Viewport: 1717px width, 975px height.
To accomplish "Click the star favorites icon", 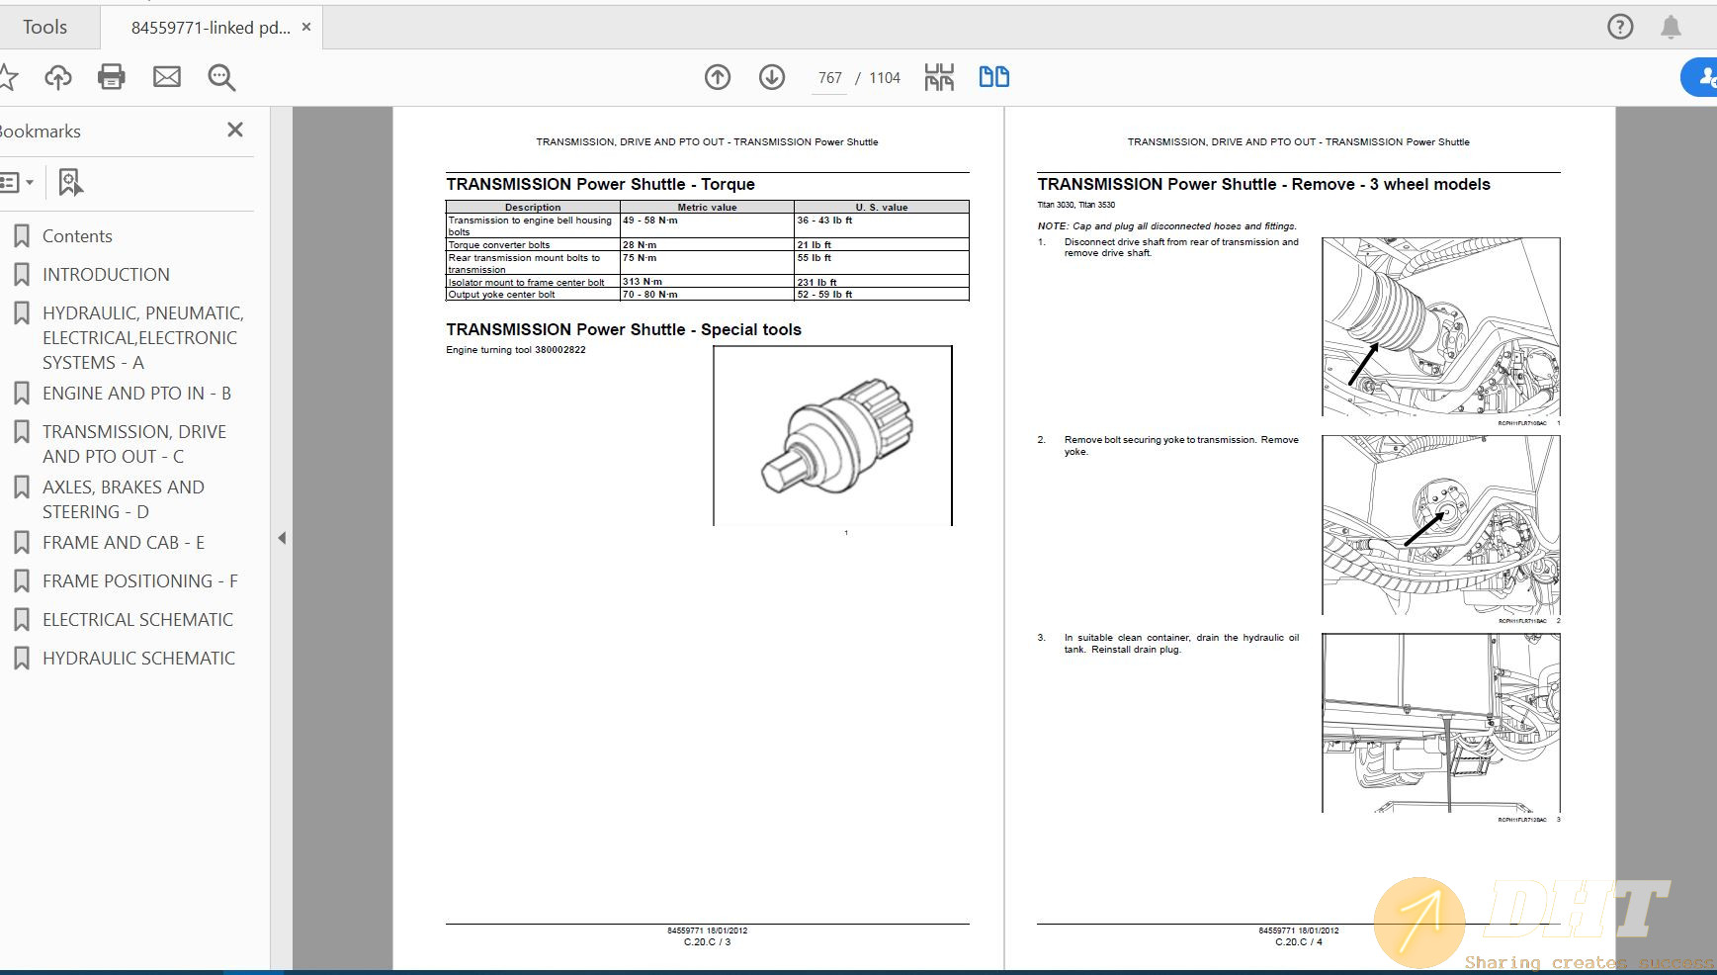I will click(x=10, y=76).
